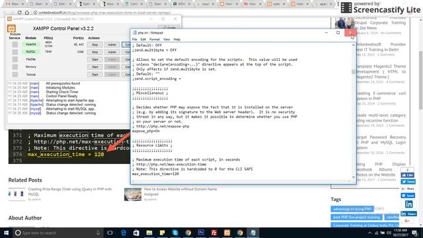Open the Notepad View menu
423x238 pixels.
point(167,40)
